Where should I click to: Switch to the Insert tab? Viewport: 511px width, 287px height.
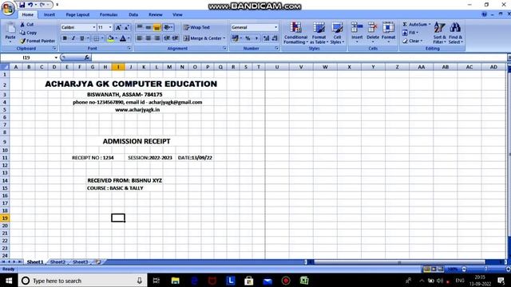tap(50, 14)
